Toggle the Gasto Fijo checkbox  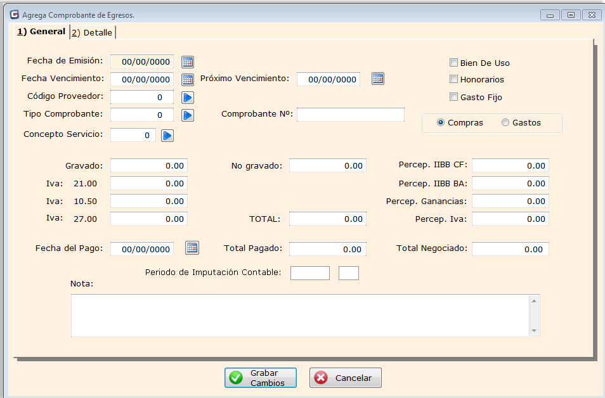coord(453,97)
